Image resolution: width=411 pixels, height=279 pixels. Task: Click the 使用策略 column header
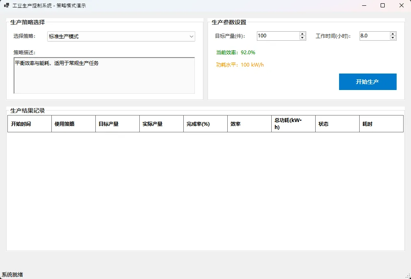tap(74, 124)
